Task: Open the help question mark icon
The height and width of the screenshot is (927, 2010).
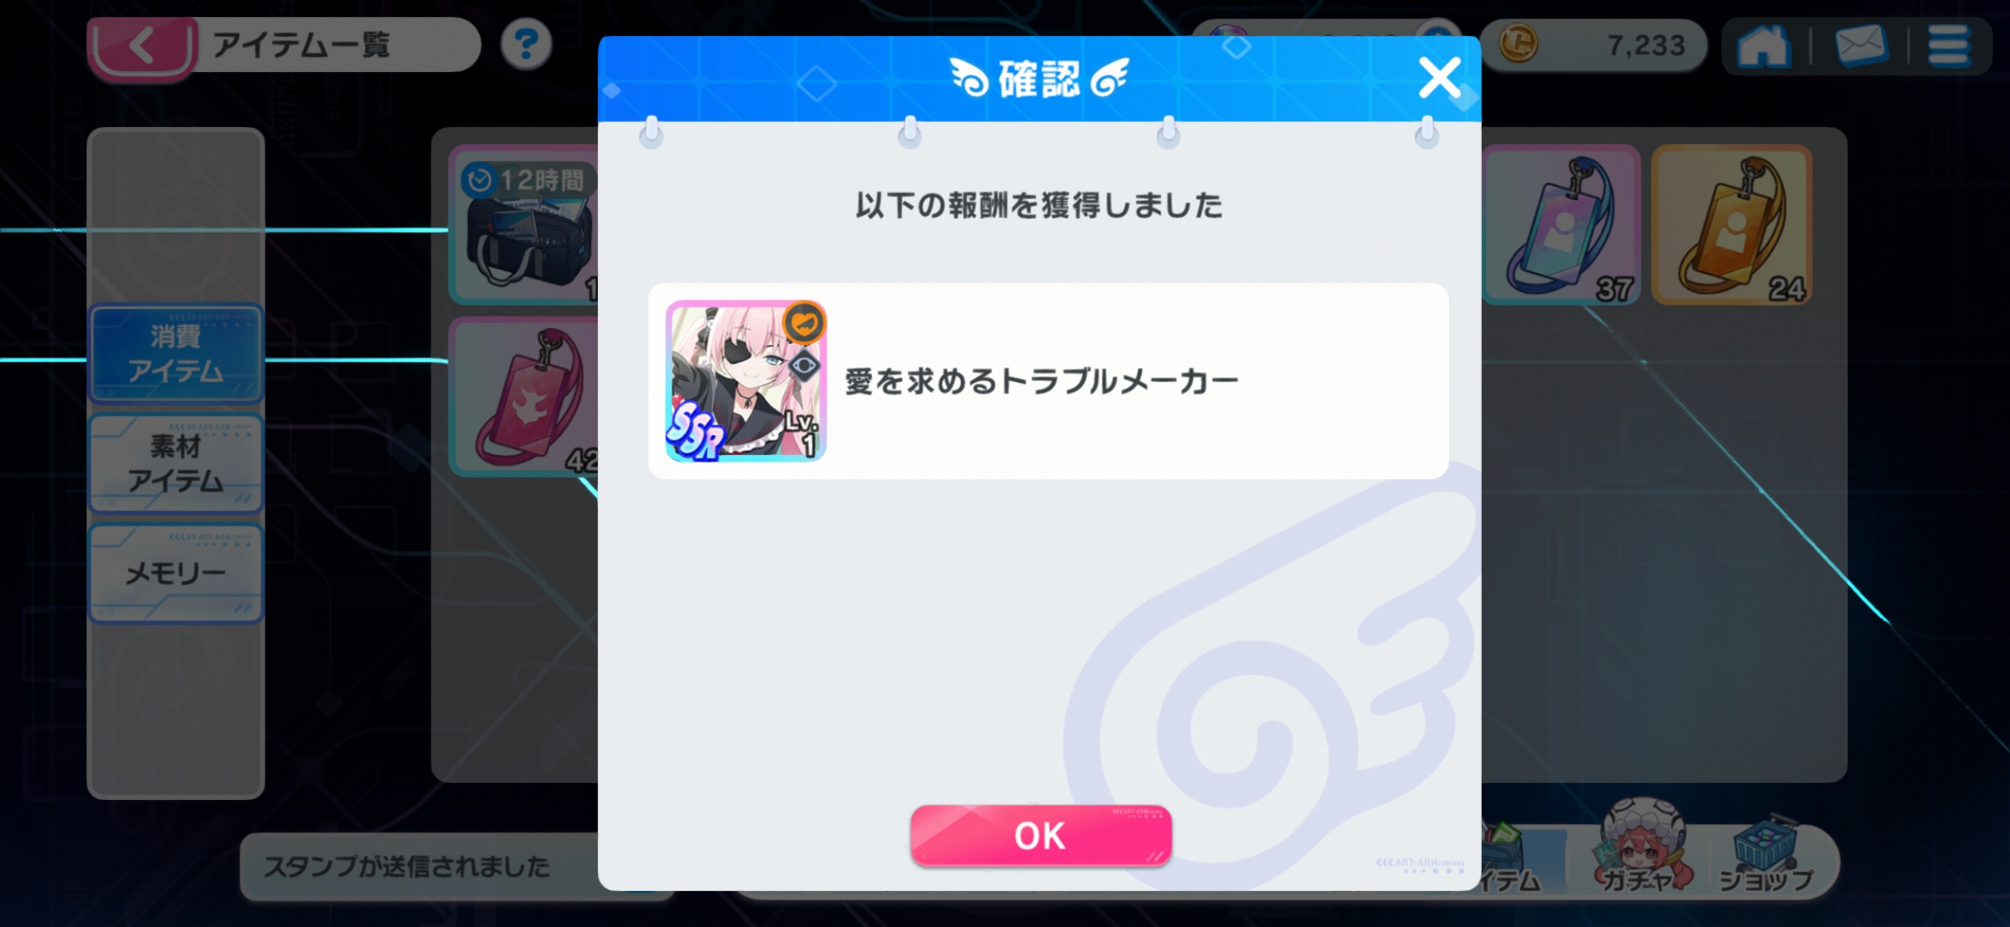Action: click(x=526, y=44)
